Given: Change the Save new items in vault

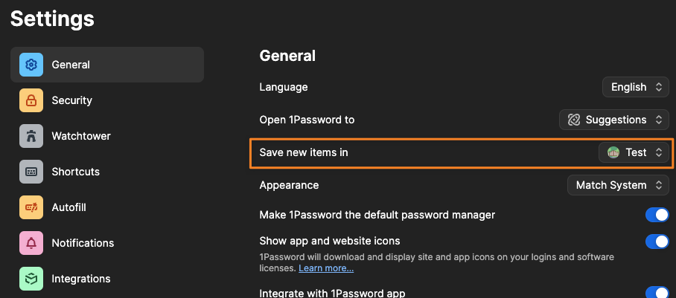Looking at the screenshot, I should pyautogui.click(x=634, y=152).
